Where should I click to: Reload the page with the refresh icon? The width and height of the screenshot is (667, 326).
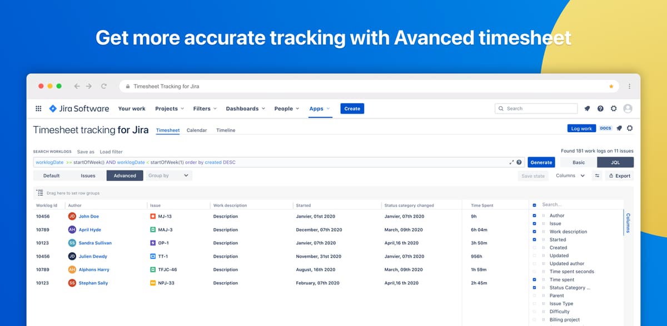[104, 86]
